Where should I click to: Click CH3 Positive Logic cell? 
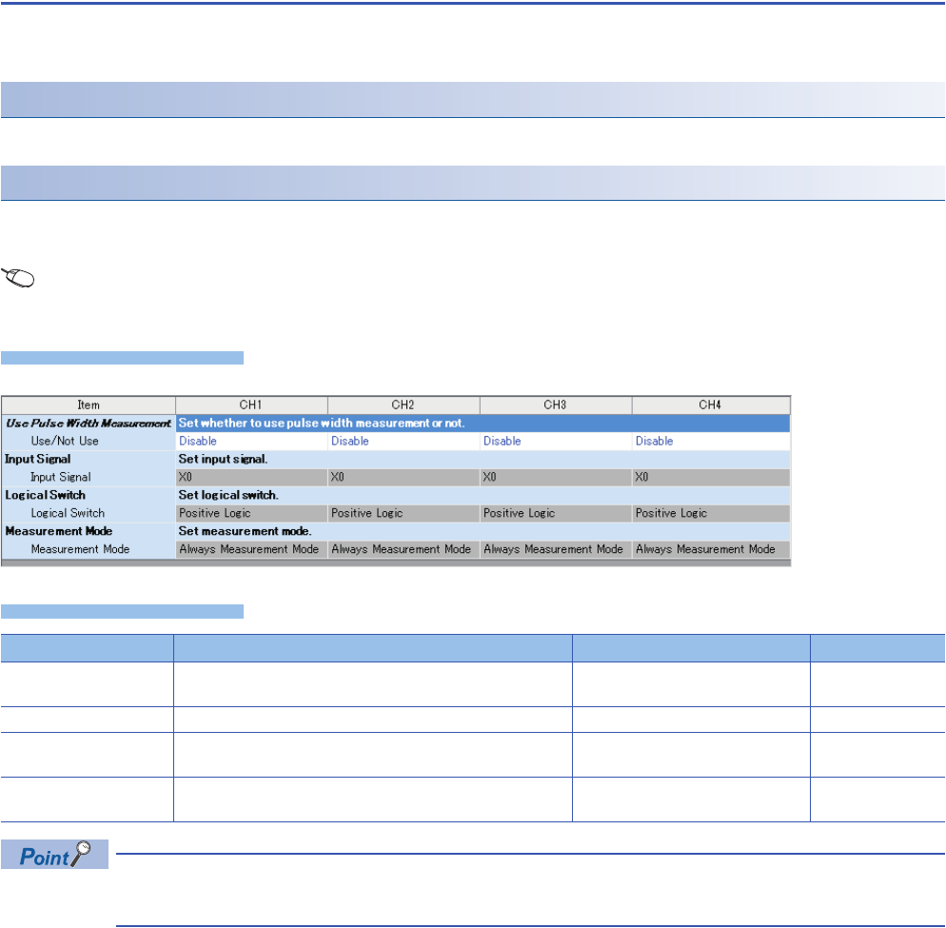tap(556, 513)
